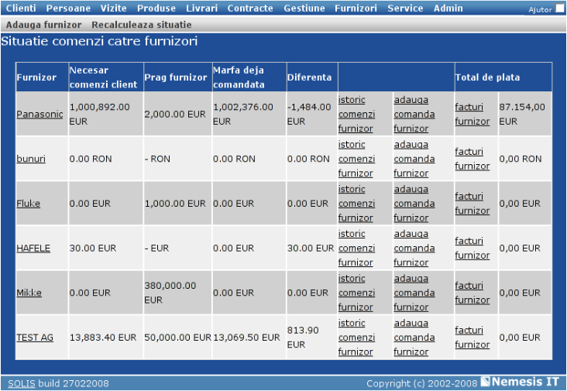
Task: Open the HAFELE supplier link
Action: click(33, 249)
